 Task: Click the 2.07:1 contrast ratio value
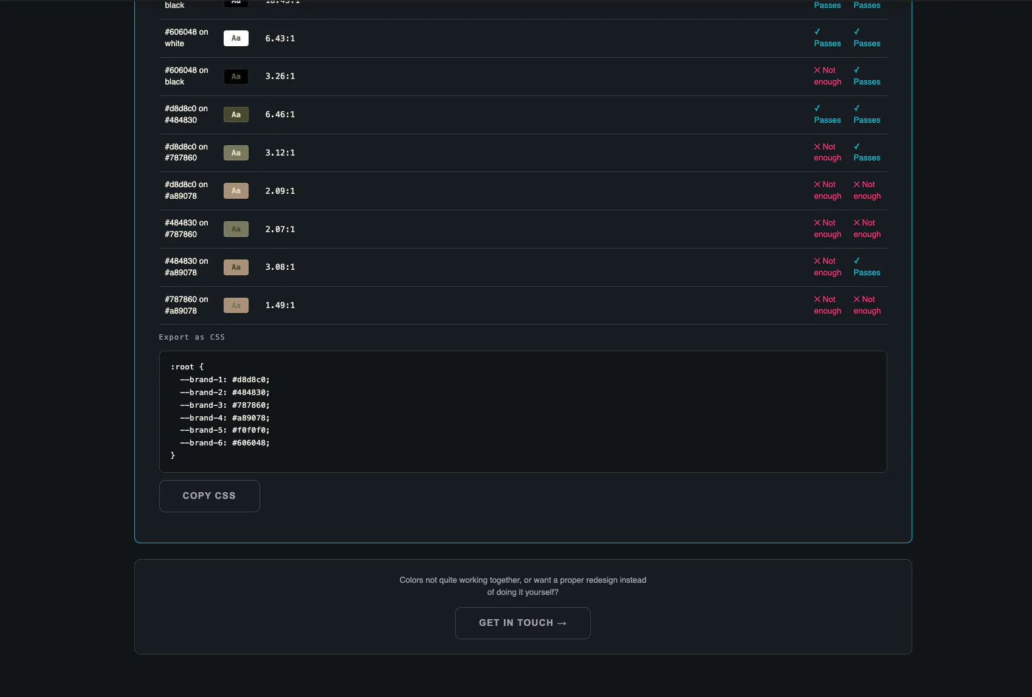(x=280, y=229)
